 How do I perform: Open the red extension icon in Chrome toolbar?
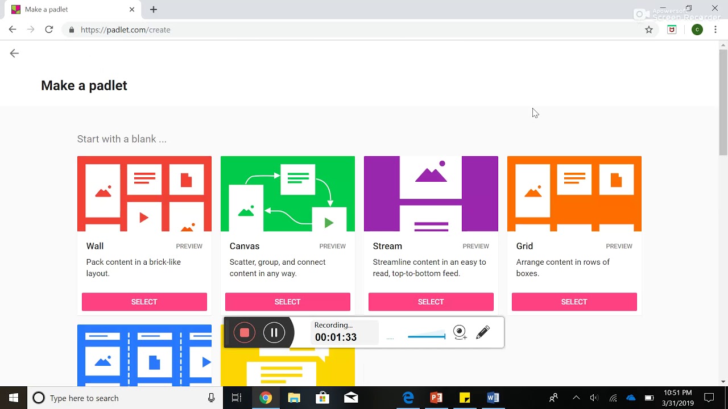click(x=672, y=30)
